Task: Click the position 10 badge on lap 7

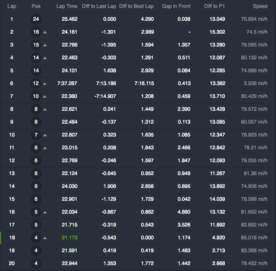Action: (x=36, y=97)
